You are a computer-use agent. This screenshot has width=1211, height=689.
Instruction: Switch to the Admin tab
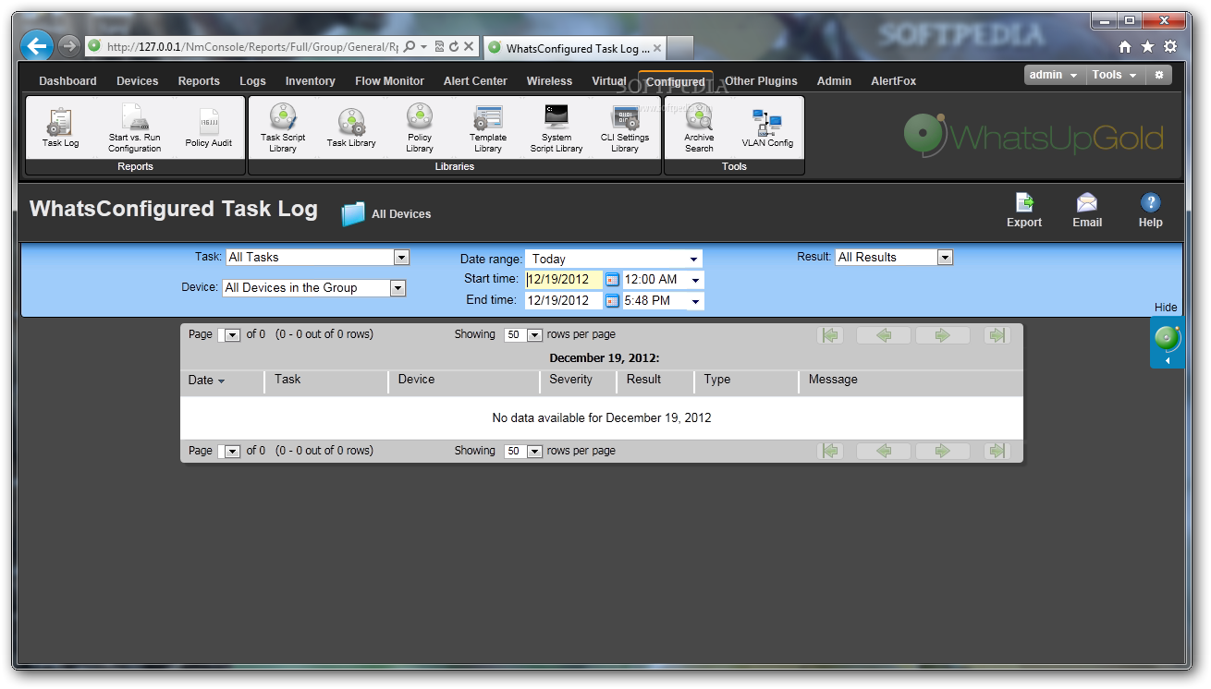(x=834, y=81)
